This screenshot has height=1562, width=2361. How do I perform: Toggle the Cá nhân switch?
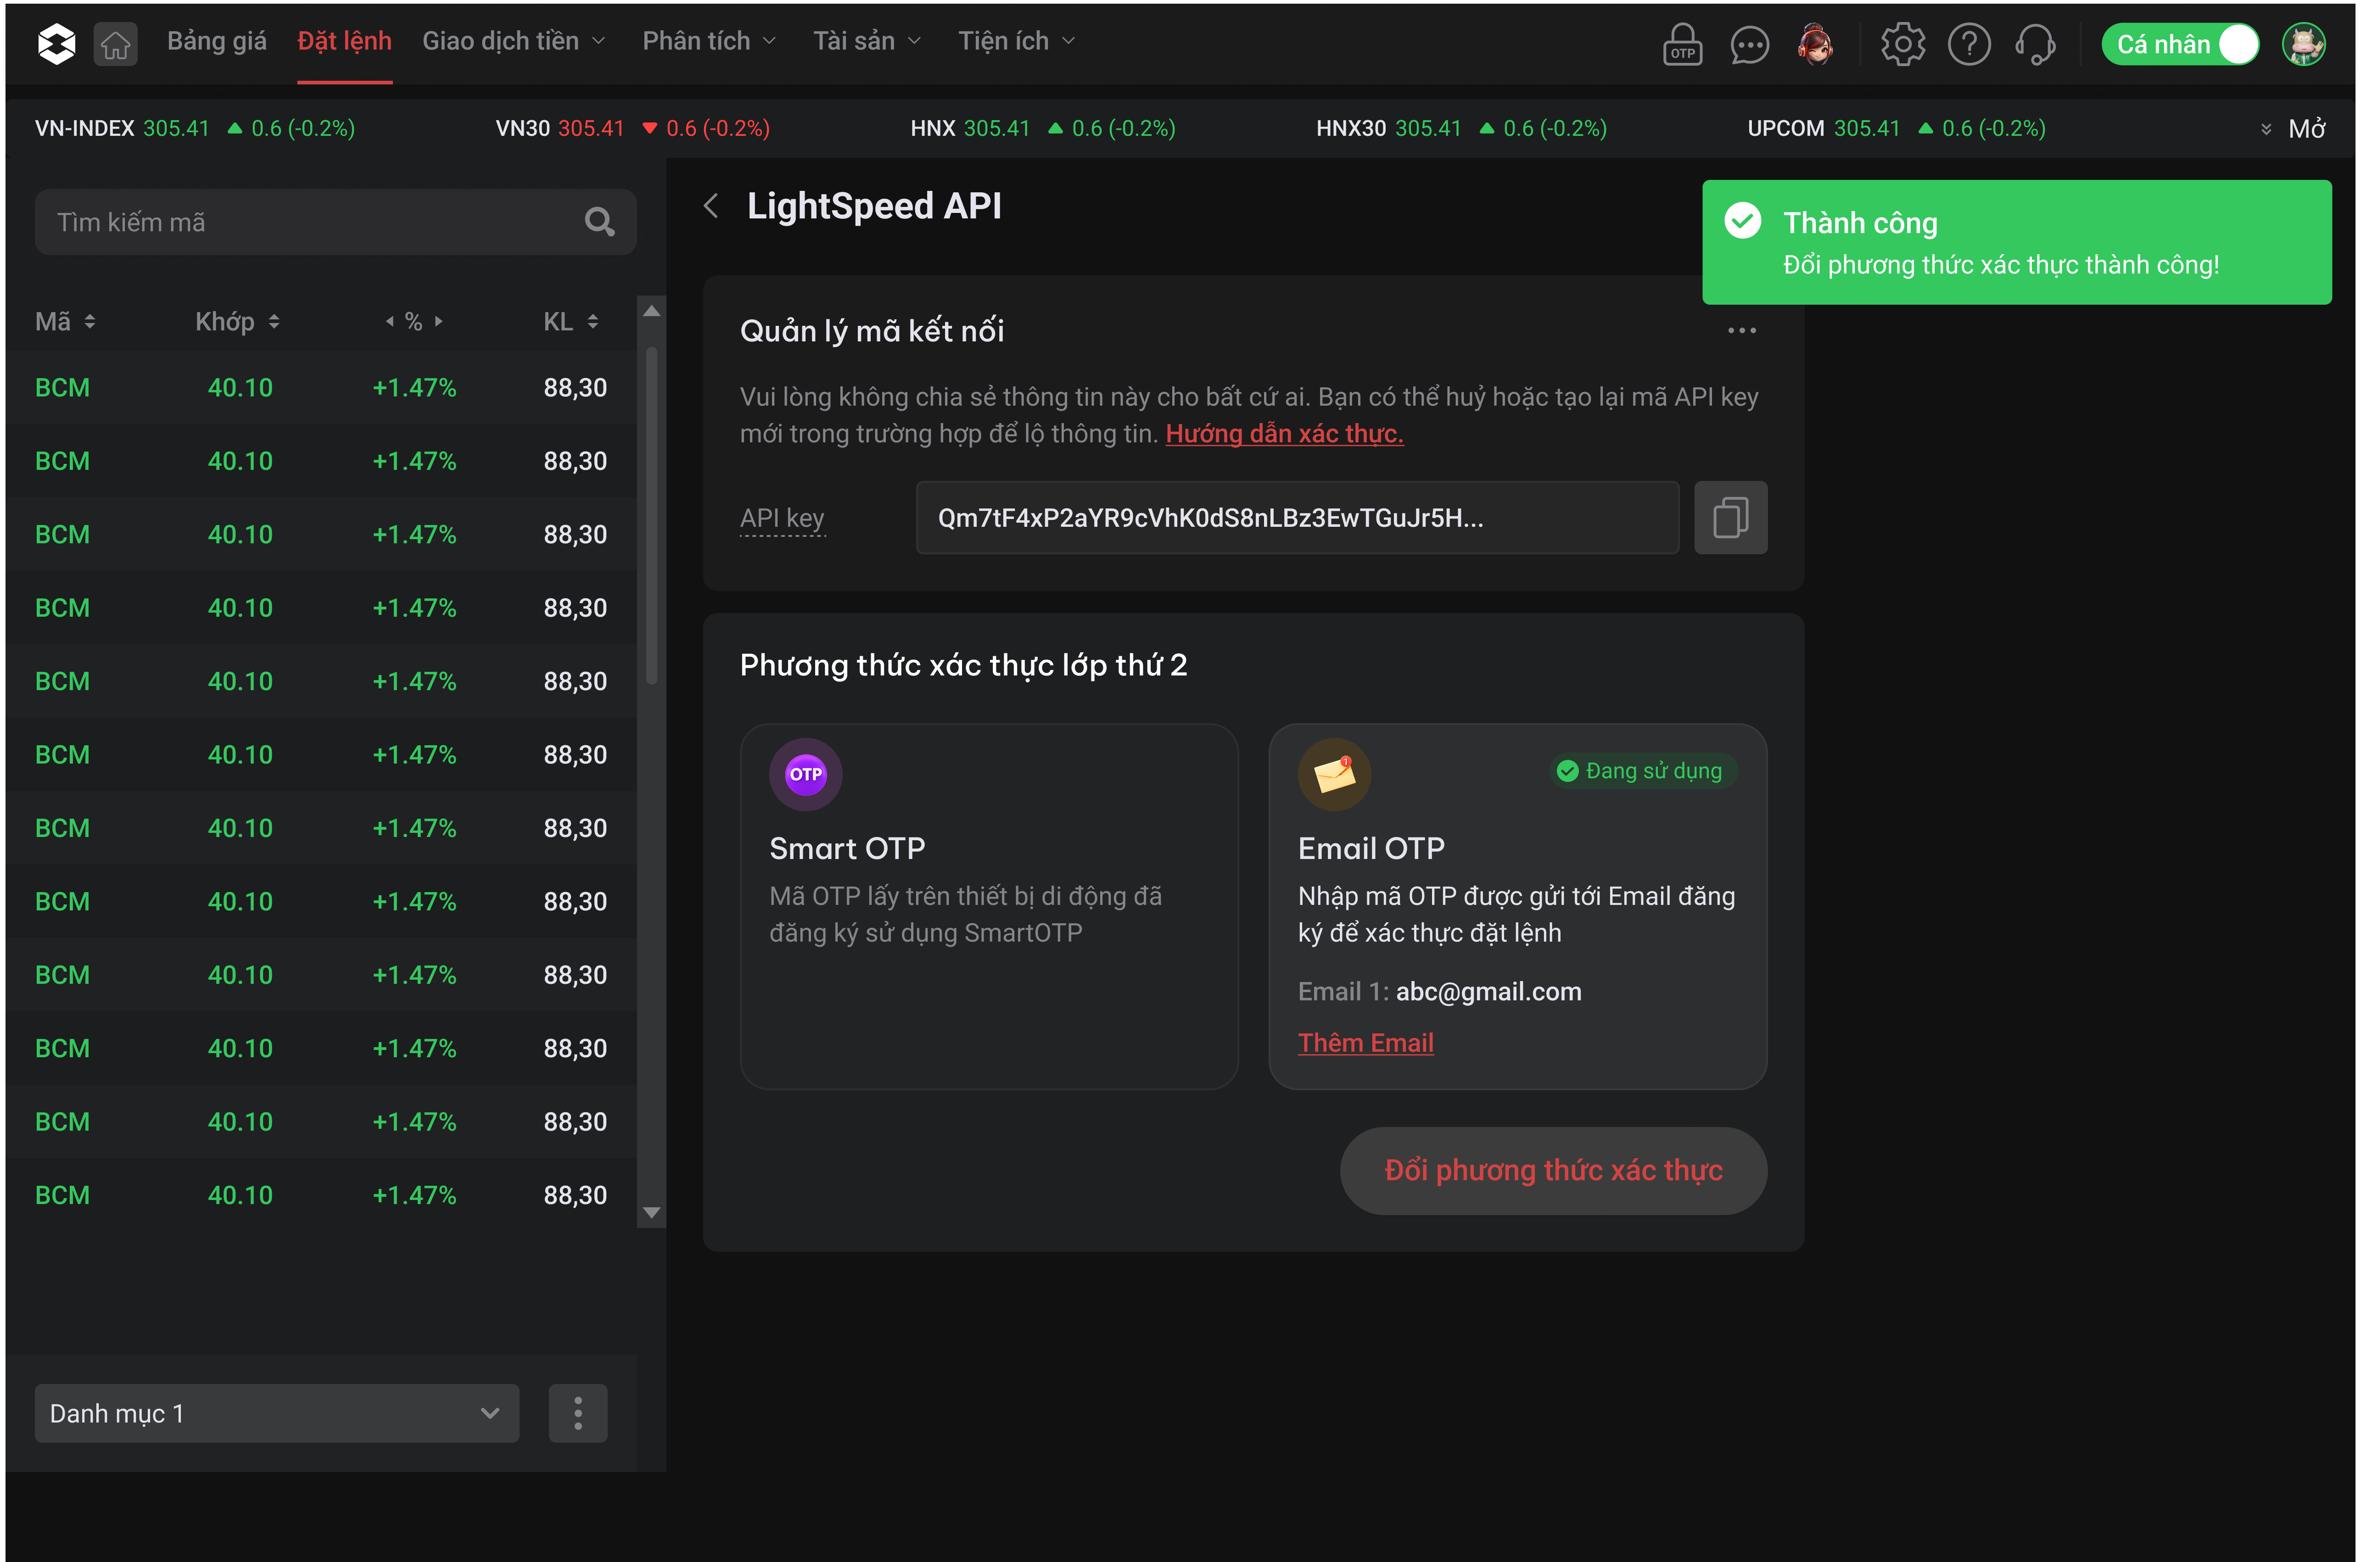click(x=2180, y=44)
